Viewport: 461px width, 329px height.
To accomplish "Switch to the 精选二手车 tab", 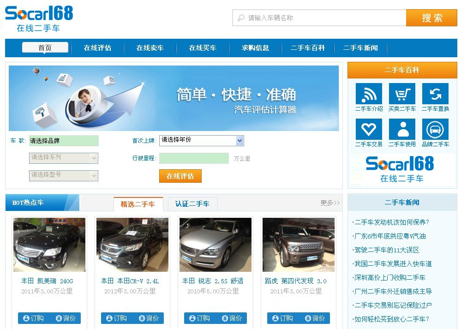I will click(138, 204).
